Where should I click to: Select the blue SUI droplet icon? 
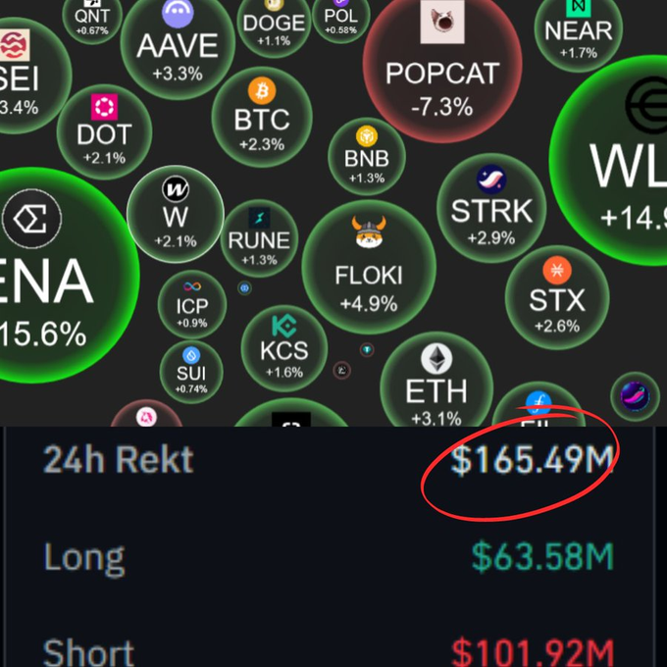point(191,355)
